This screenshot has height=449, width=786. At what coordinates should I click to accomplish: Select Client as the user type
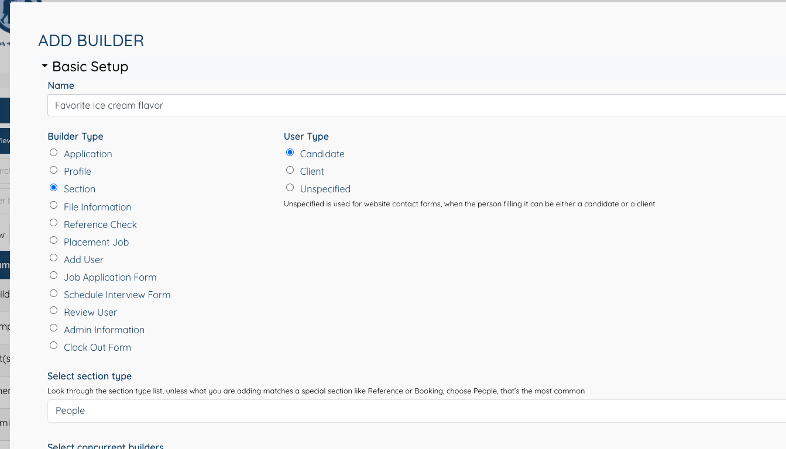pyautogui.click(x=290, y=170)
